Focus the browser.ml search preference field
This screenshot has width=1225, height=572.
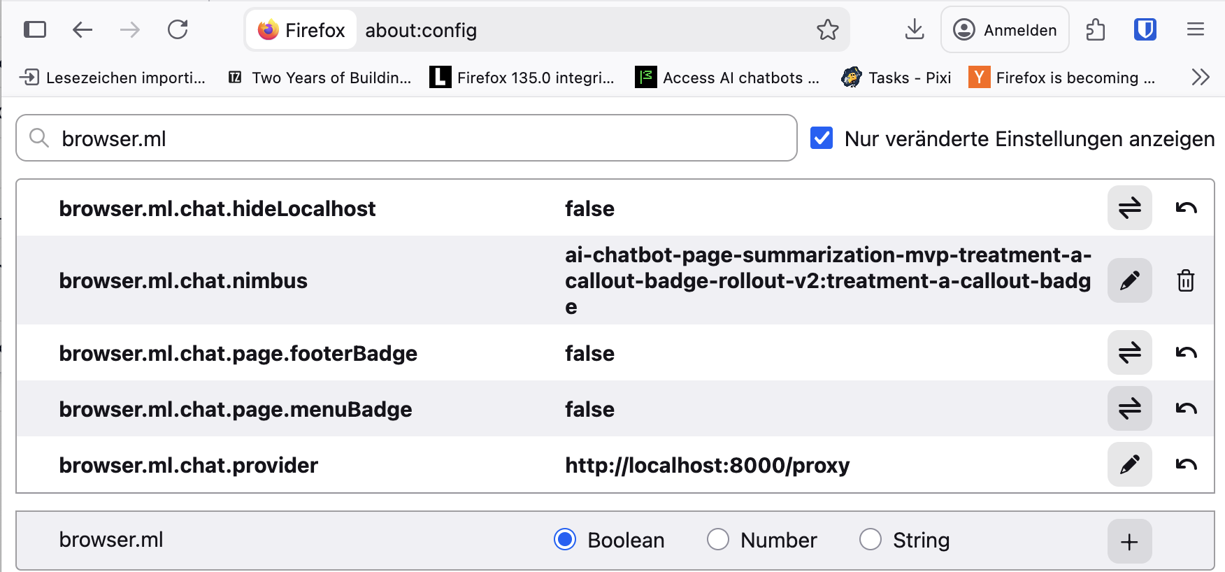click(x=406, y=138)
